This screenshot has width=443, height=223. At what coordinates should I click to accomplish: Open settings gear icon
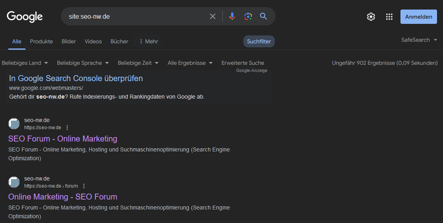point(371,17)
